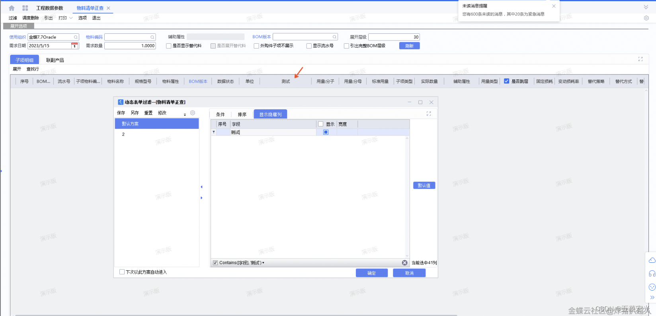Switch to the 联副产品 tab
The height and width of the screenshot is (316, 656).
(55, 60)
